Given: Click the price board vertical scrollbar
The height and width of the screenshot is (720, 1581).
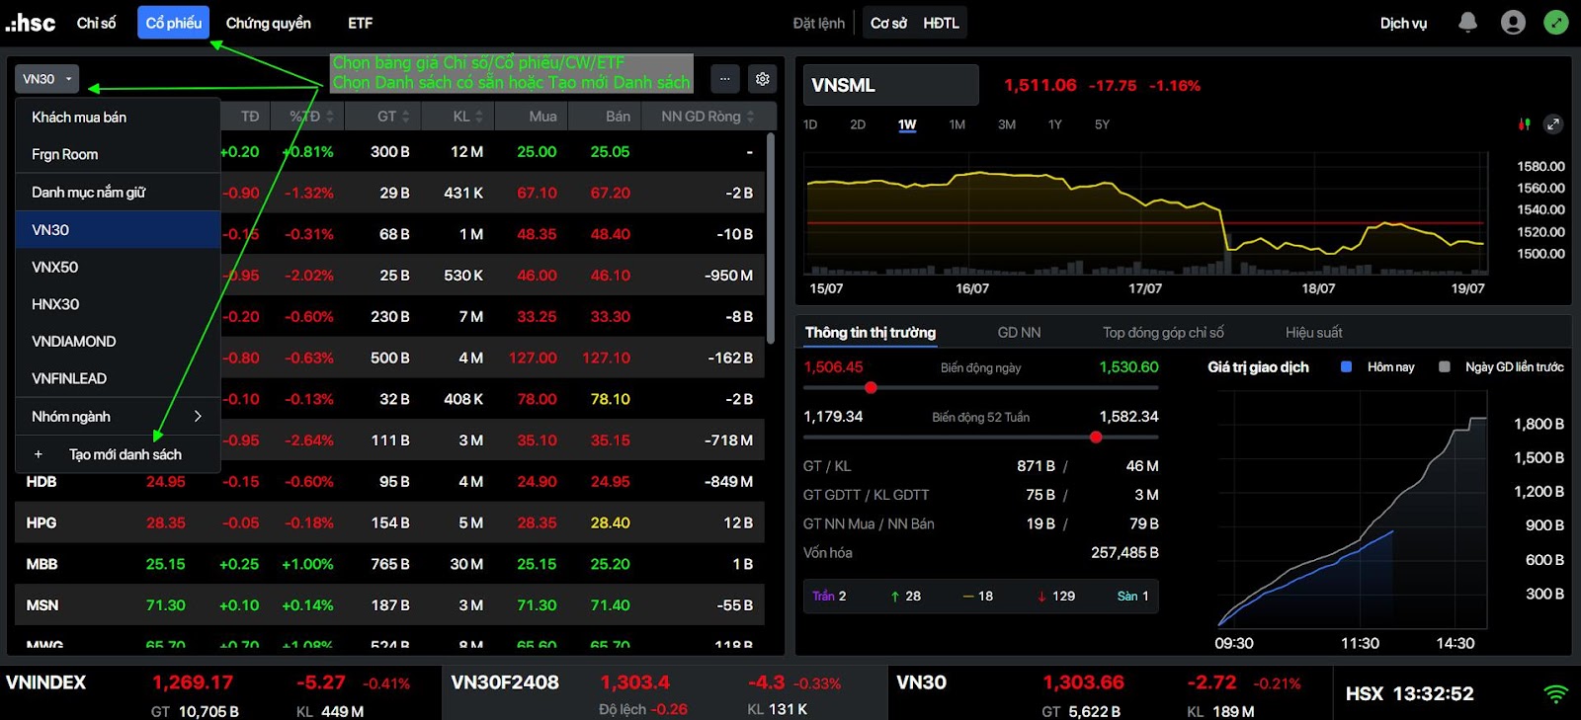Looking at the screenshot, I should point(770,237).
